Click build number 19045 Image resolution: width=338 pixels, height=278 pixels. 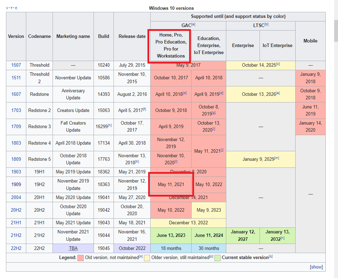point(103,249)
